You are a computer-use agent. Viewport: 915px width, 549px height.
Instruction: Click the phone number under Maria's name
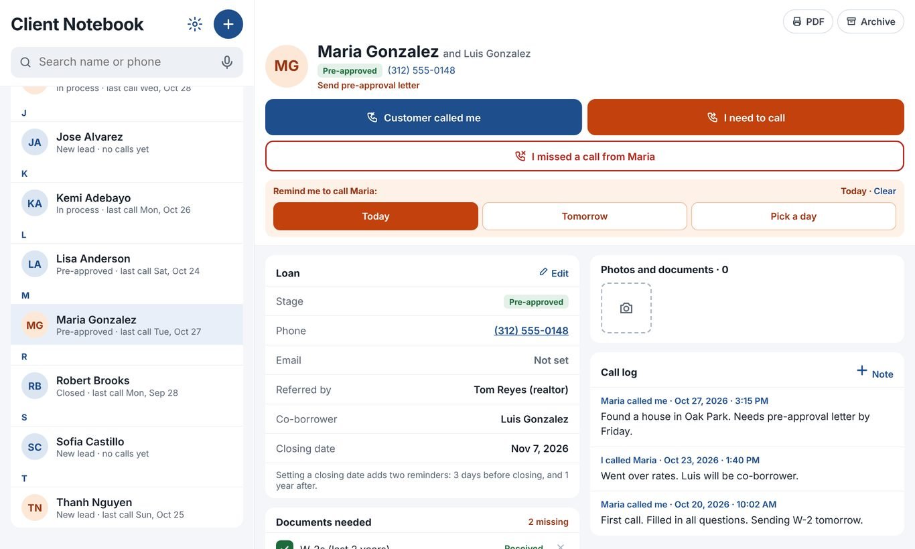coord(421,70)
